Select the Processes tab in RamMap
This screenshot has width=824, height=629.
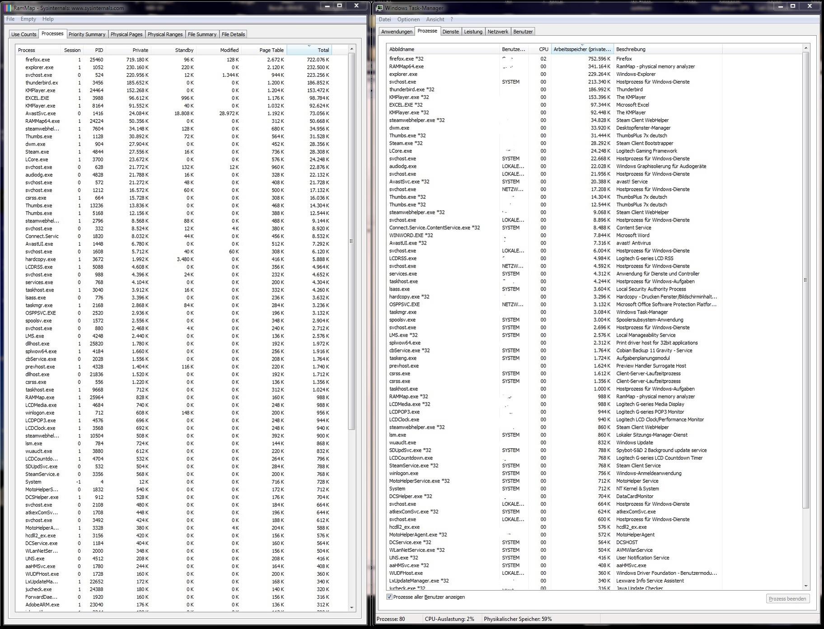point(52,33)
